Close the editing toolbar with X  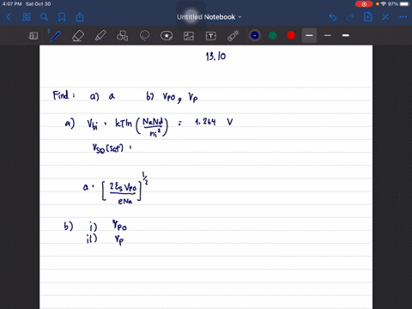click(x=385, y=17)
